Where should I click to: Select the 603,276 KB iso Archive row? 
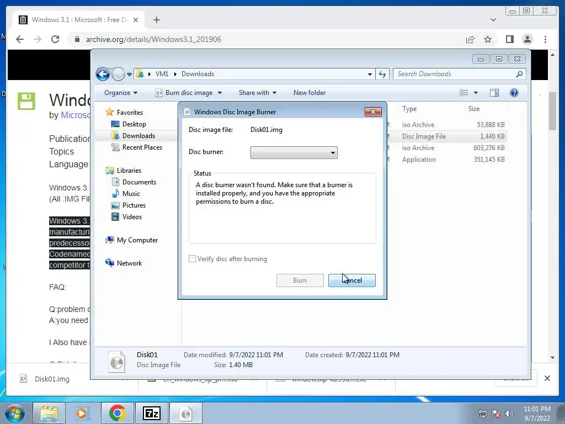coord(446,148)
